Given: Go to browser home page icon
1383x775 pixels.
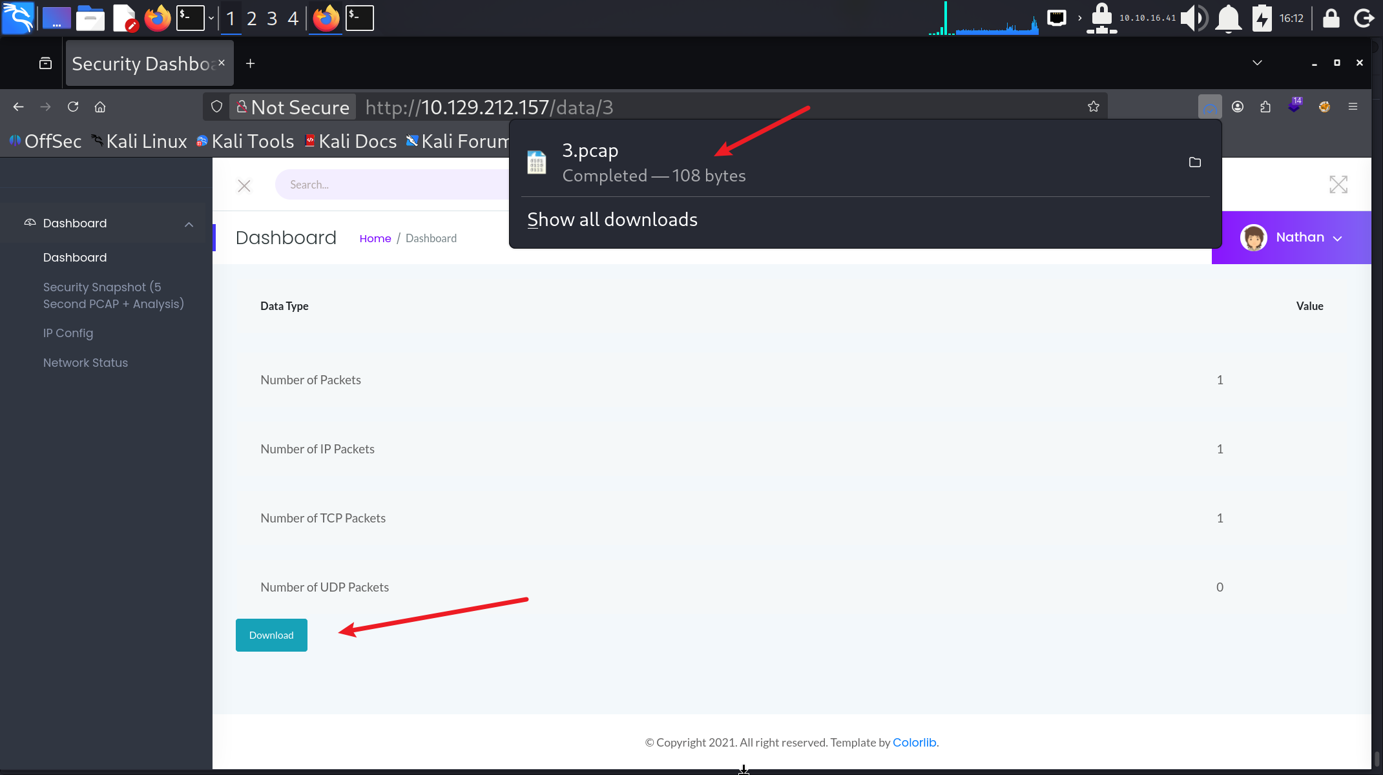Looking at the screenshot, I should click(x=100, y=107).
